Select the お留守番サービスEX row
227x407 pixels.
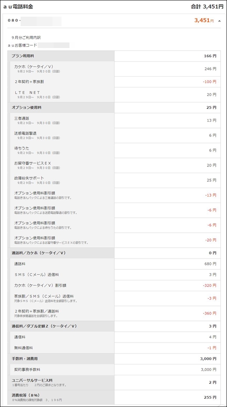coord(114,165)
